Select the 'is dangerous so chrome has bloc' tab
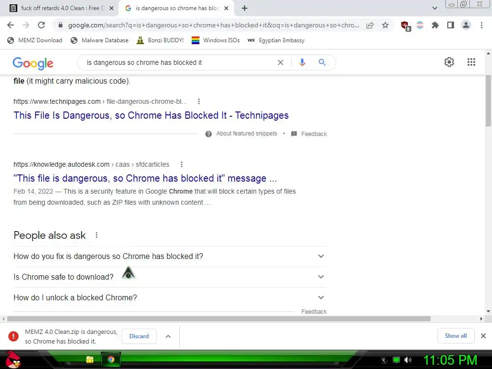This screenshot has width=492, height=369. (x=177, y=8)
